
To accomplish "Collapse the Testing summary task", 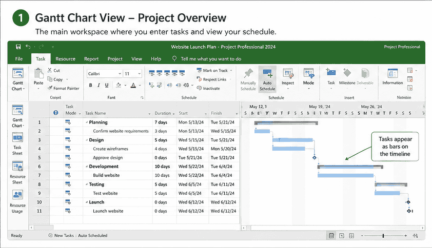I will point(87,184).
